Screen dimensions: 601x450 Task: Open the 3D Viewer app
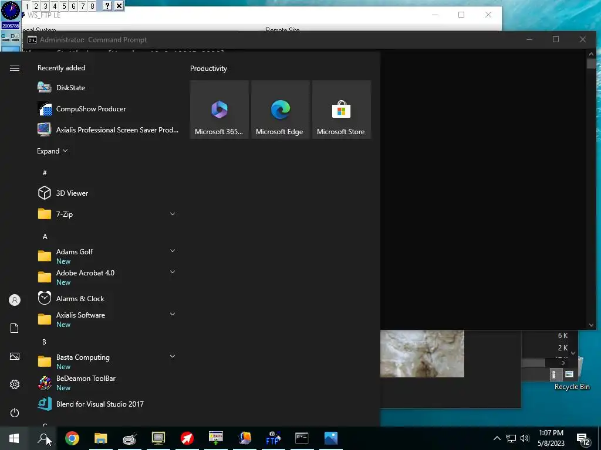108,193
